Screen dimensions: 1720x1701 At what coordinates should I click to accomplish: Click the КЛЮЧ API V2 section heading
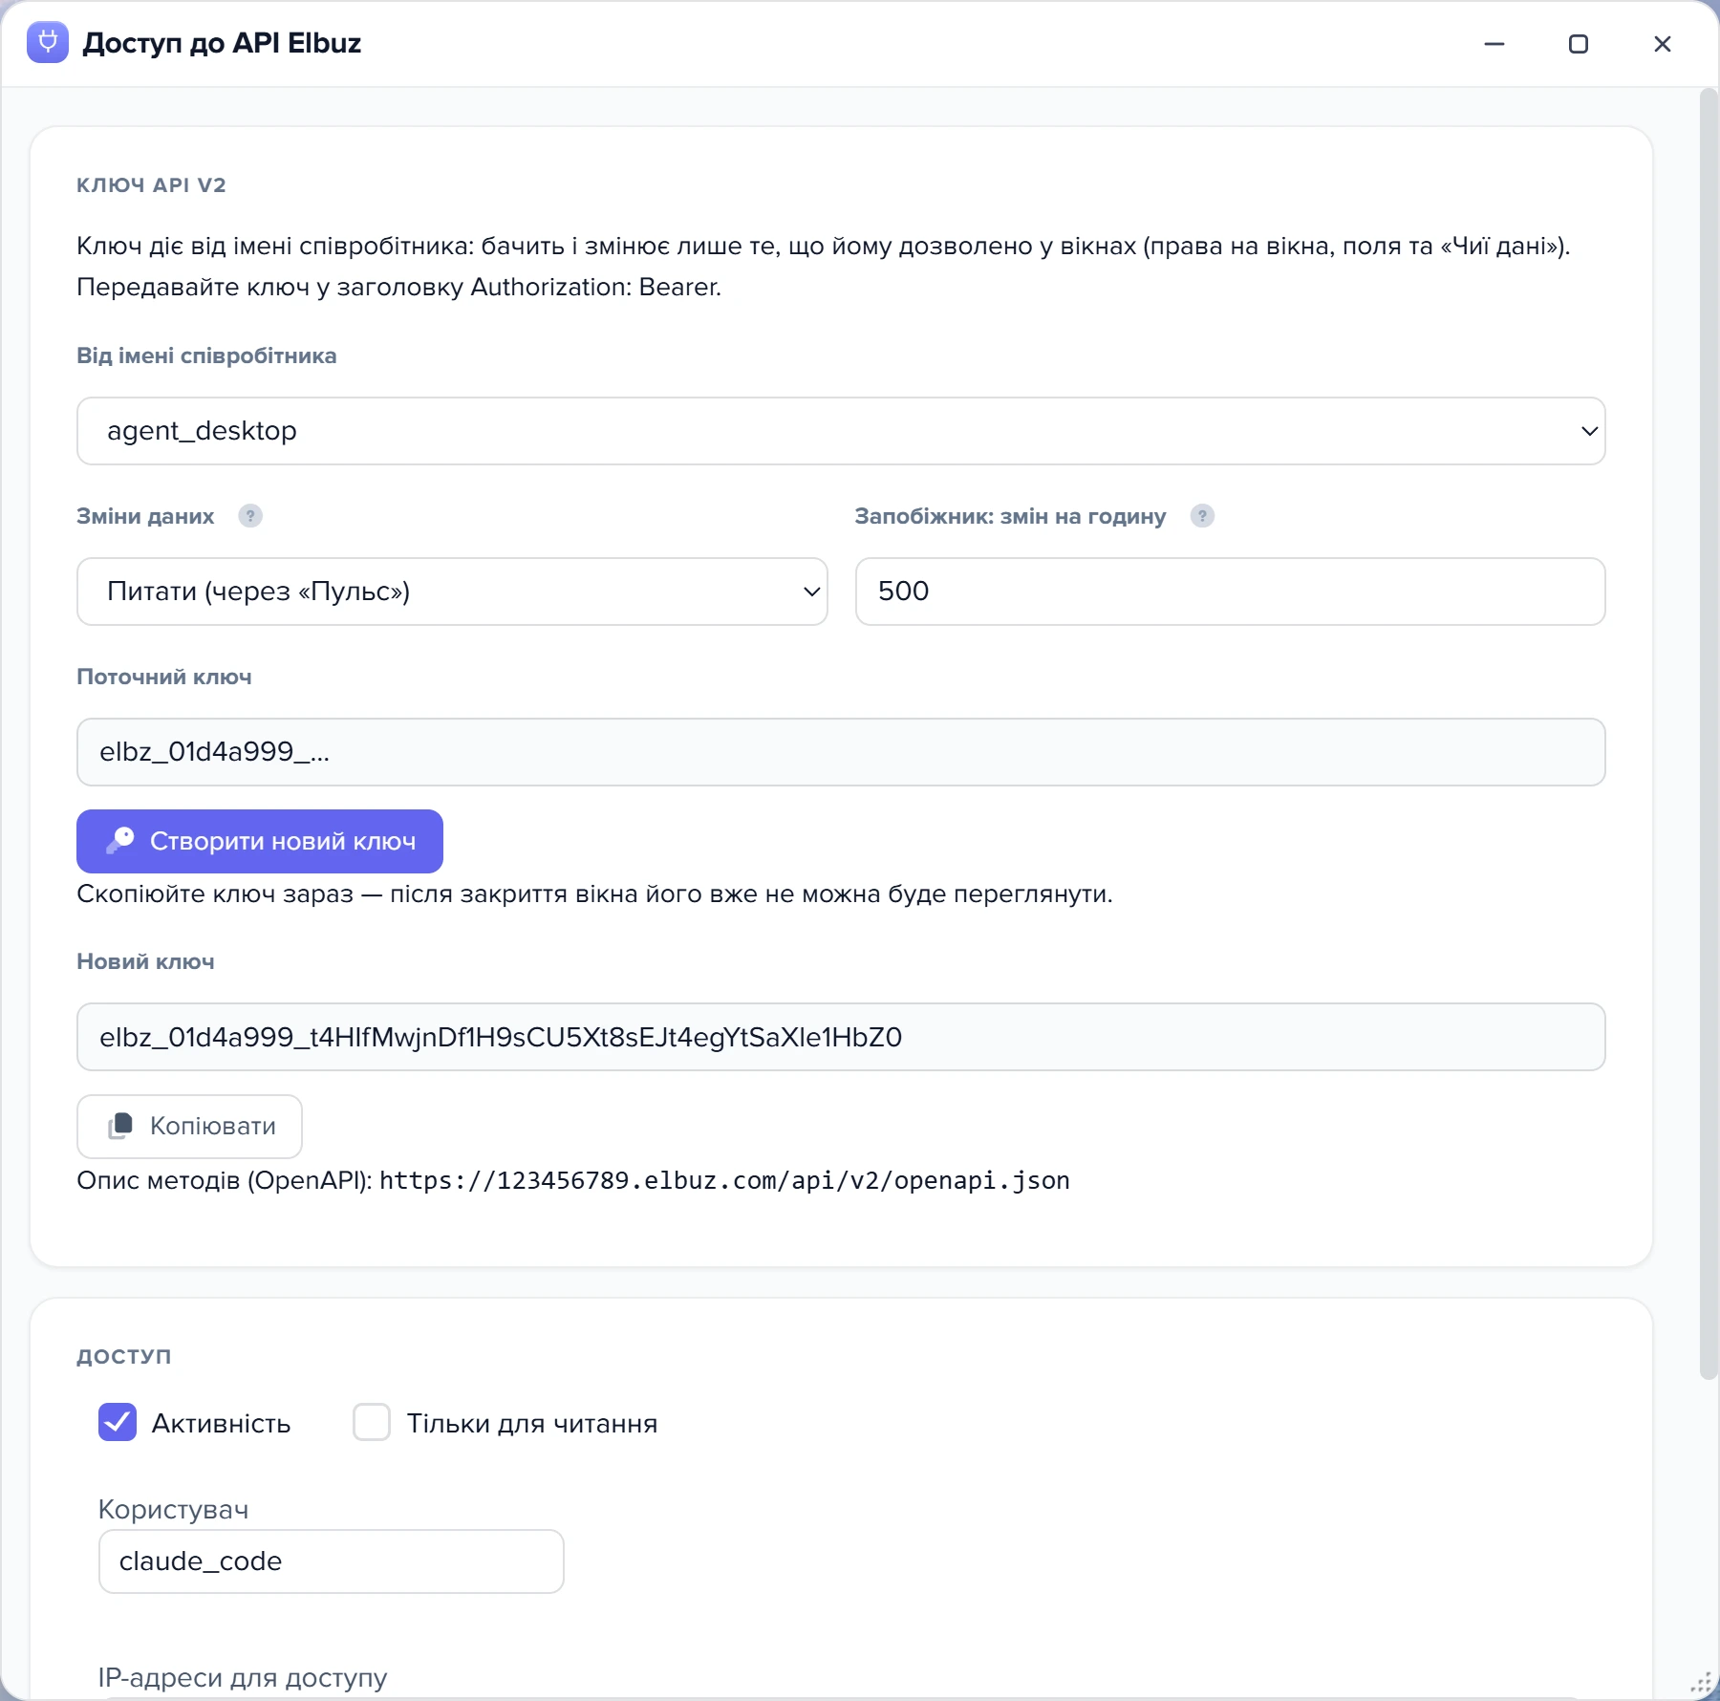(151, 185)
